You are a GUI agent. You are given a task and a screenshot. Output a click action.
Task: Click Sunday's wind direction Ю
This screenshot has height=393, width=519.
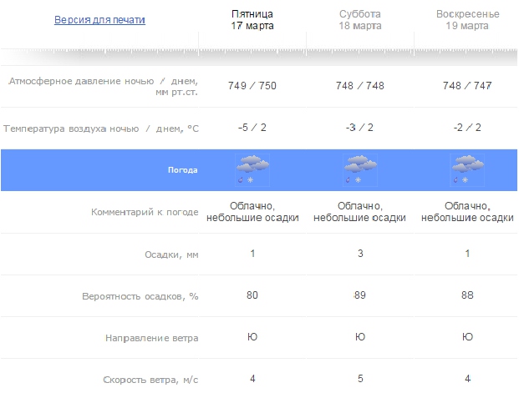[467, 337]
